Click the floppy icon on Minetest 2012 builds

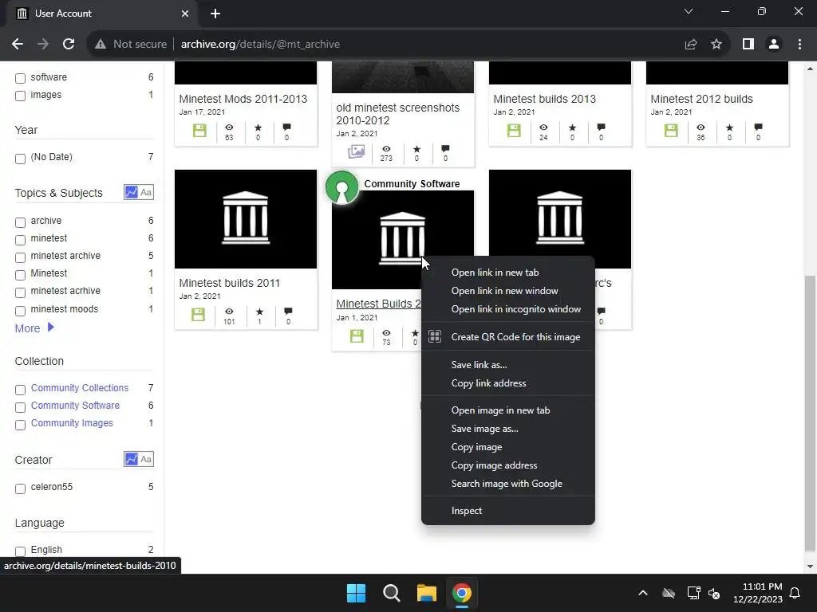coord(671,130)
